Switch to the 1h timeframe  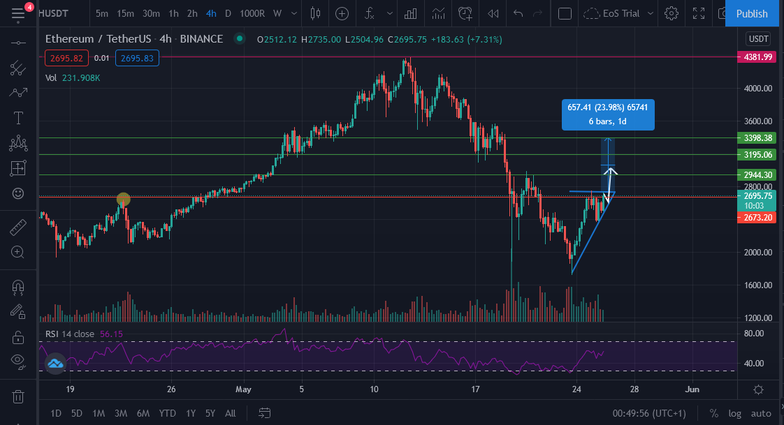tap(173, 13)
